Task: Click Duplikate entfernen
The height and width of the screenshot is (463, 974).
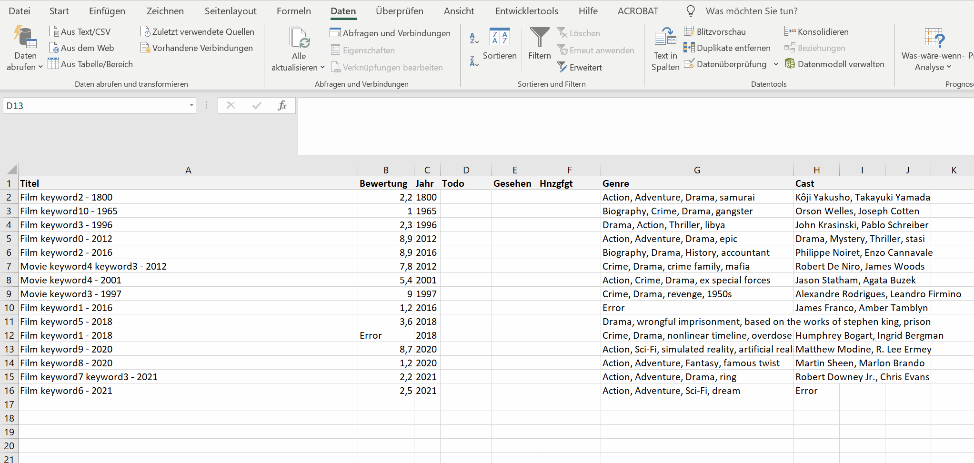Action: pyautogui.click(x=727, y=48)
